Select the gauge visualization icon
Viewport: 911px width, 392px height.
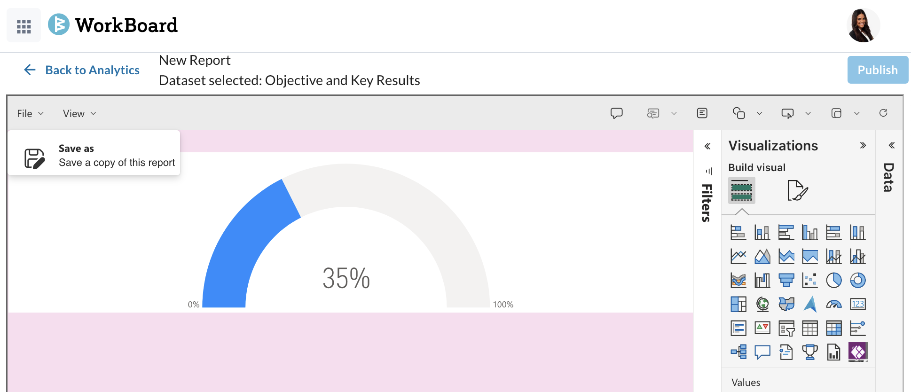tap(833, 304)
